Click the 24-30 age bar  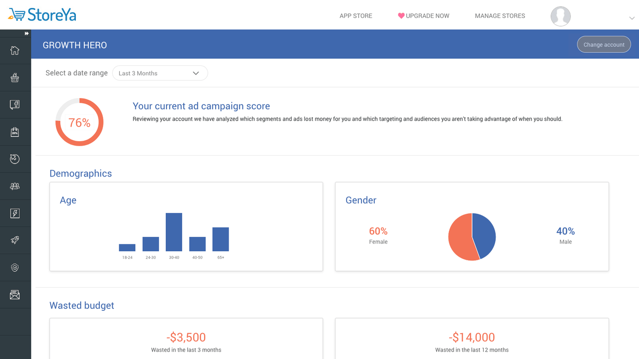click(x=151, y=244)
